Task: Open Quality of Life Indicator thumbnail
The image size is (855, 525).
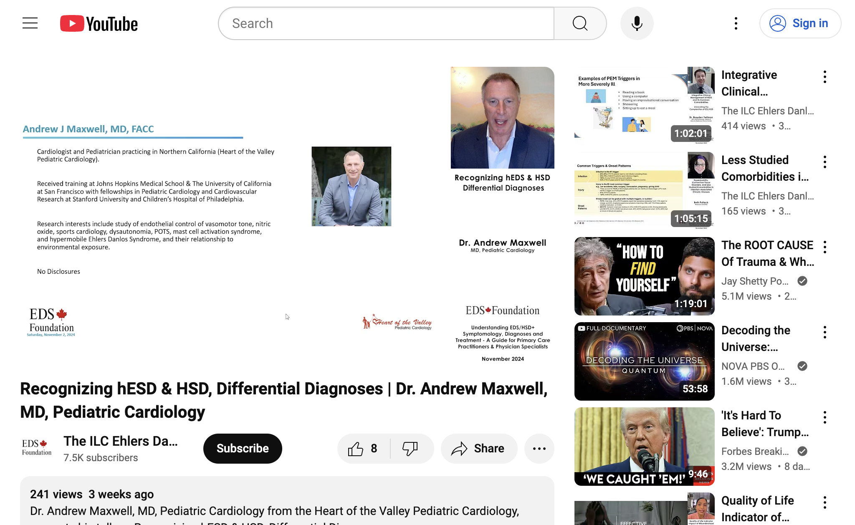Action: pos(644,509)
